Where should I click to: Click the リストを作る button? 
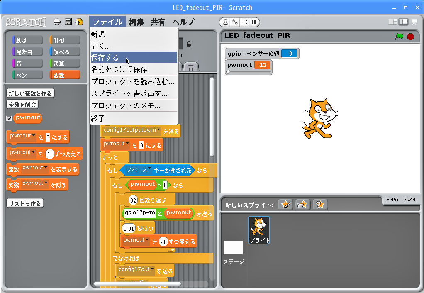point(25,203)
